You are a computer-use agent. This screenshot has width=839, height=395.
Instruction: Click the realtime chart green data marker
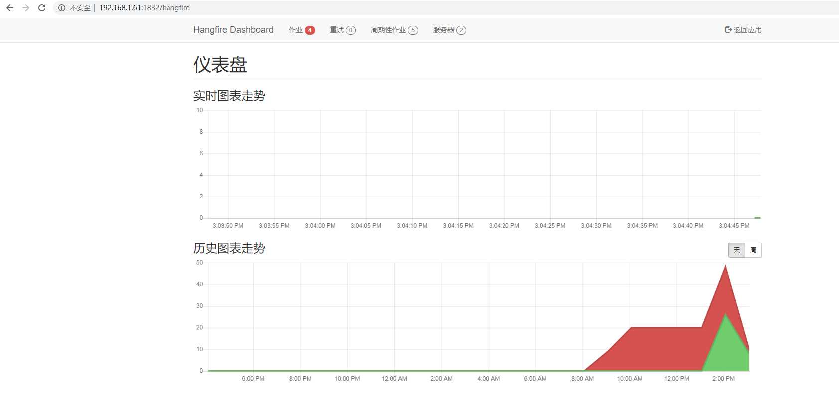[757, 218]
